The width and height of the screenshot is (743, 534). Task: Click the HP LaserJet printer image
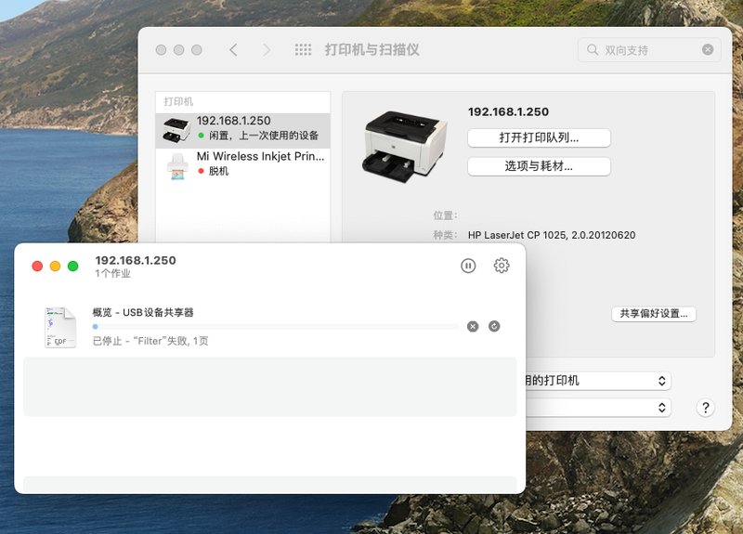398,144
